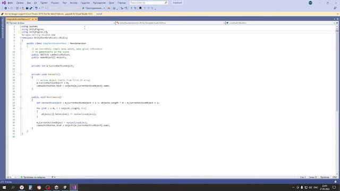This screenshot has height=191, width=340.
Task: Close the SimpleActivatorMenu.cs tab
Action: (x=36, y=19)
